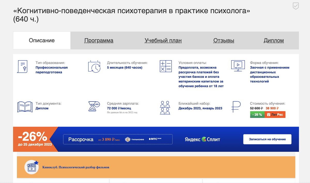310x183 pixels.
Task: Click the people group icon for Ближайший набор
Action: [x=165, y=107]
